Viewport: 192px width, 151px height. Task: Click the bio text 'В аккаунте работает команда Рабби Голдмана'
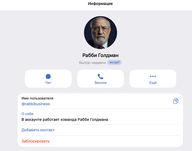pyautogui.click(x=65, y=119)
